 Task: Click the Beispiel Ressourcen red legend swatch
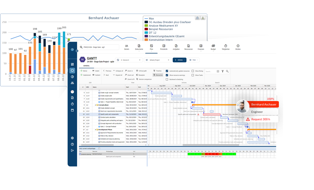click(x=147, y=29)
